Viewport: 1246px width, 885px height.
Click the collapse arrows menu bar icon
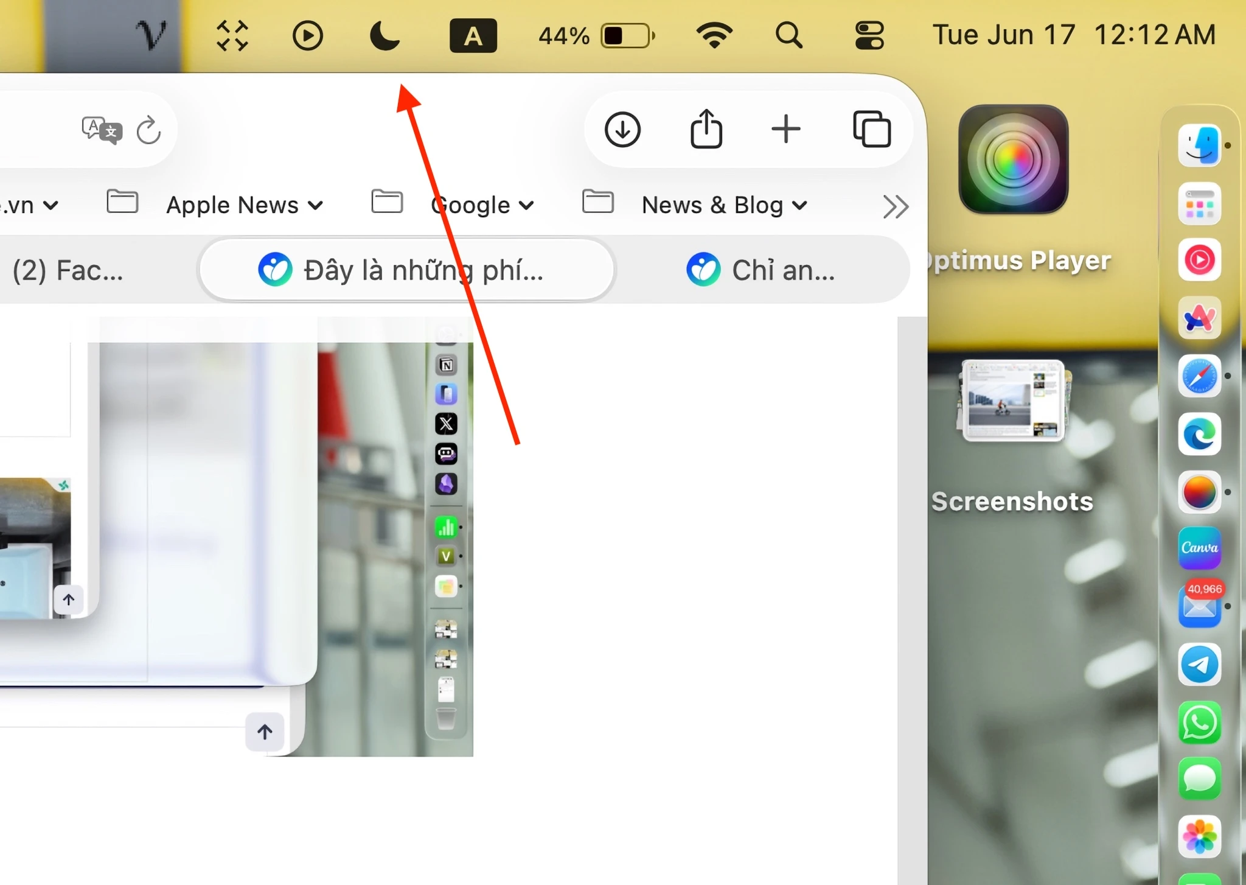pyautogui.click(x=232, y=35)
